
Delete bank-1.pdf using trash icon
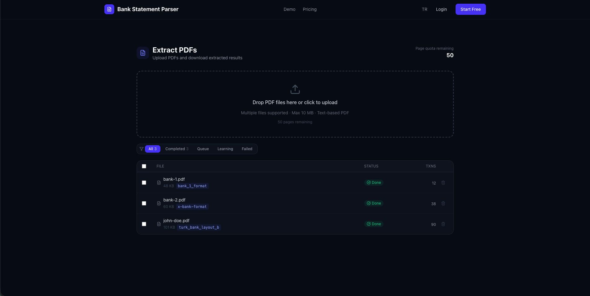443,183
